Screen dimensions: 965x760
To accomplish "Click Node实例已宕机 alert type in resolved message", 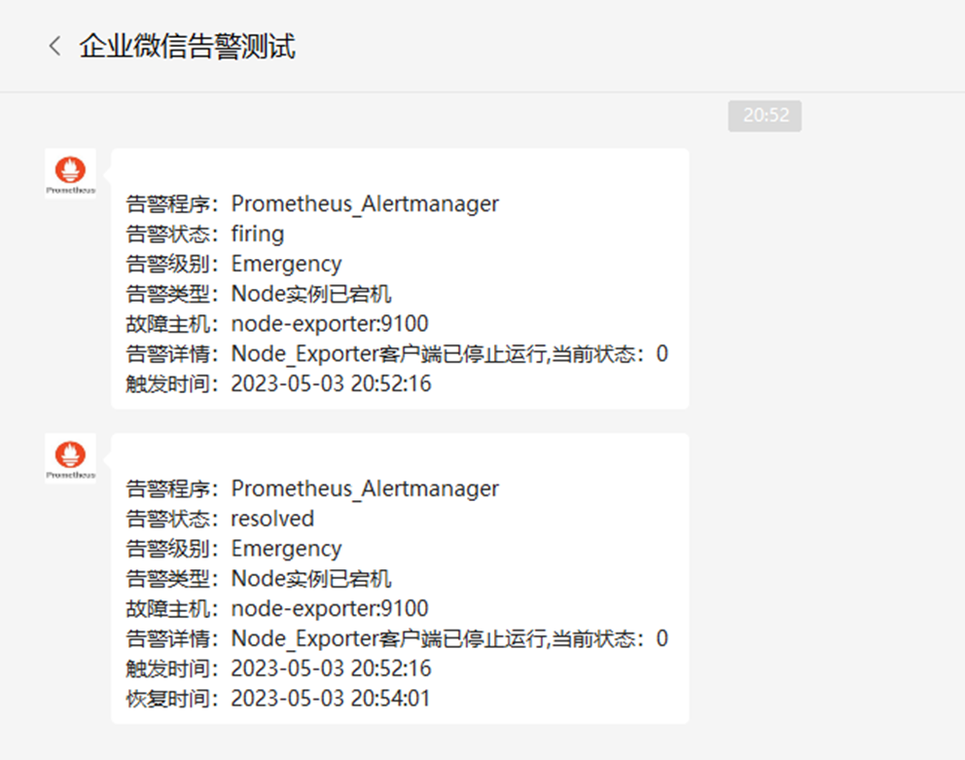I will click(x=310, y=578).
